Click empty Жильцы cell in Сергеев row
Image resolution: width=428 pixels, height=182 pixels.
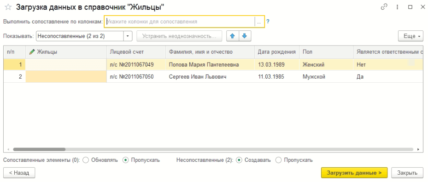pos(66,77)
